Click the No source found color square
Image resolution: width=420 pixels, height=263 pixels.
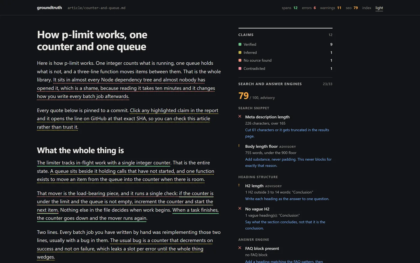240,60
